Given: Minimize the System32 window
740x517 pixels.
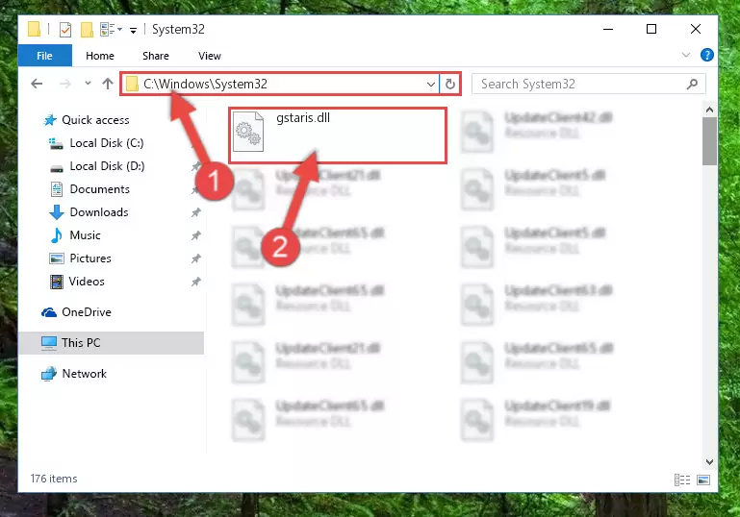Looking at the screenshot, I should pos(608,29).
